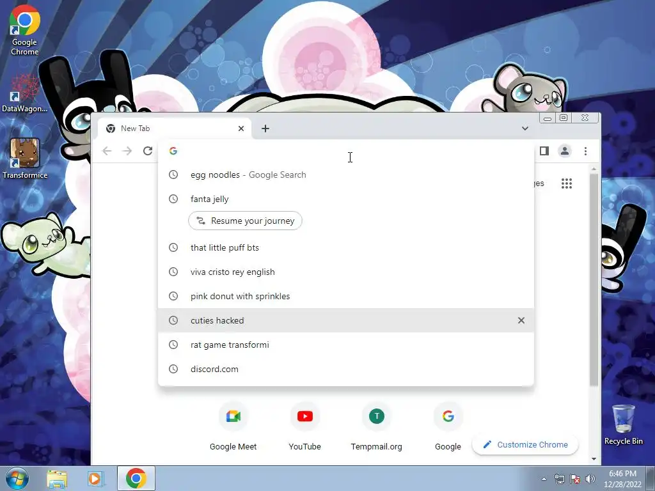This screenshot has width=655, height=491.
Task: Close the New Tab tab
Action: coord(241,129)
